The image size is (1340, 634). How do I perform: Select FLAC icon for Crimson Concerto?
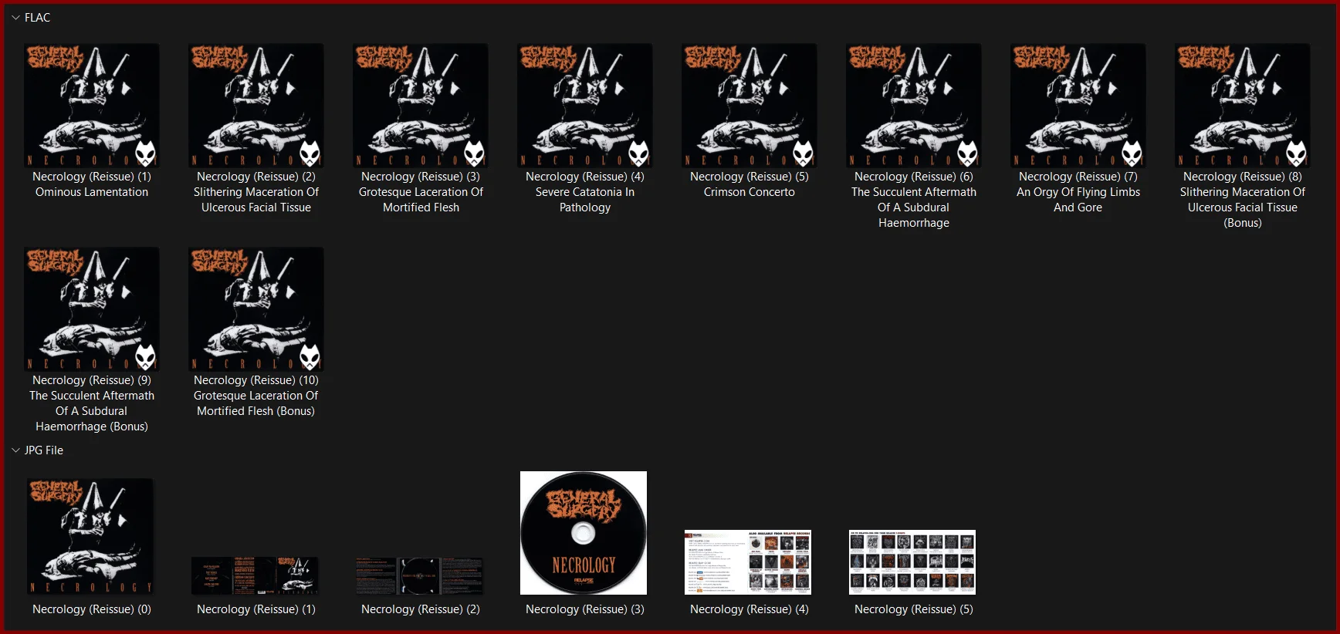point(750,106)
